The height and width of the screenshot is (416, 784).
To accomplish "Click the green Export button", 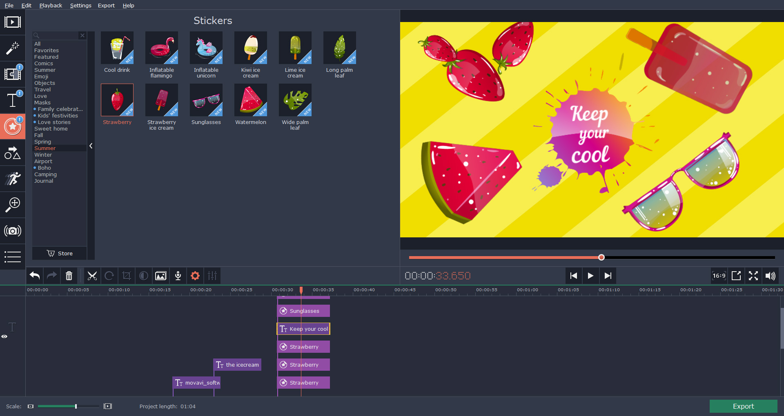I will pyautogui.click(x=743, y=406).
